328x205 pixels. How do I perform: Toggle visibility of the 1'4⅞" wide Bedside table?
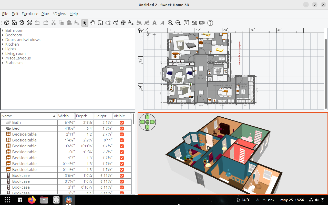point(122,140)
